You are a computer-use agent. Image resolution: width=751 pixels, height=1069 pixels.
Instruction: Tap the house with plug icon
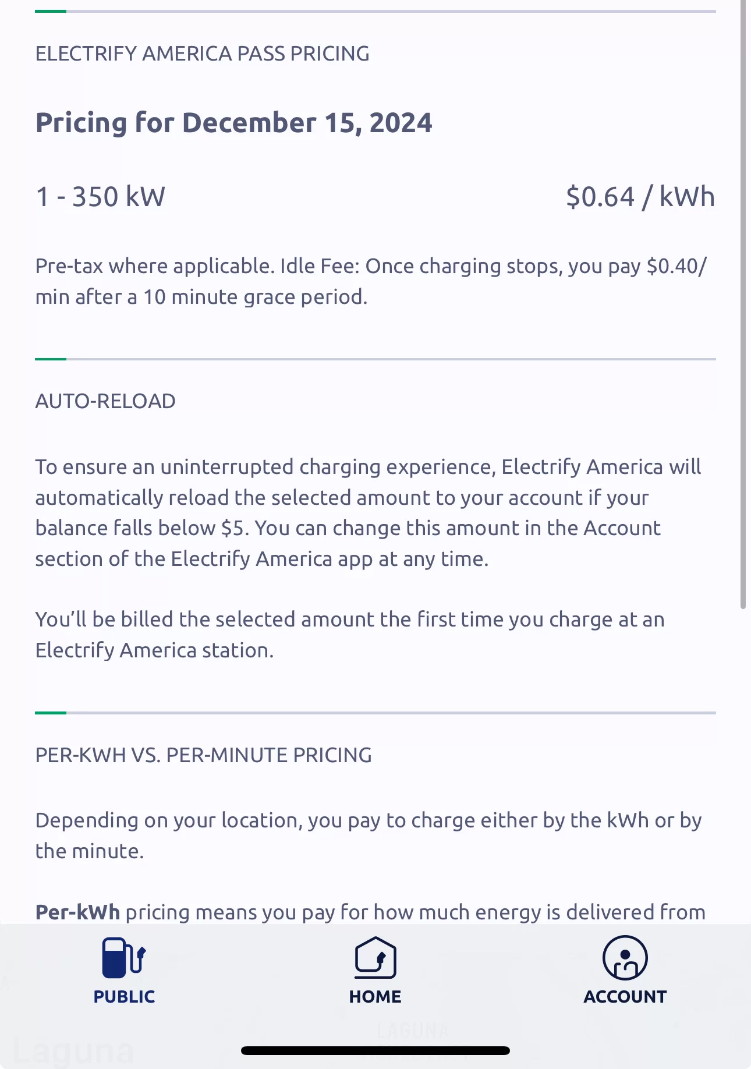[375, 958]
